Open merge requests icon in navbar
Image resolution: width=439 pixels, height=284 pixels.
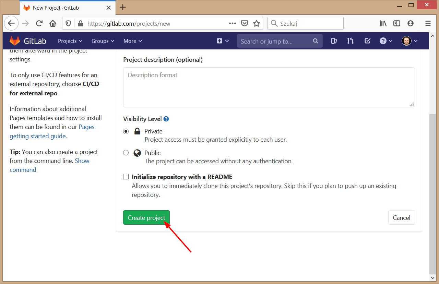coord(350,41)
